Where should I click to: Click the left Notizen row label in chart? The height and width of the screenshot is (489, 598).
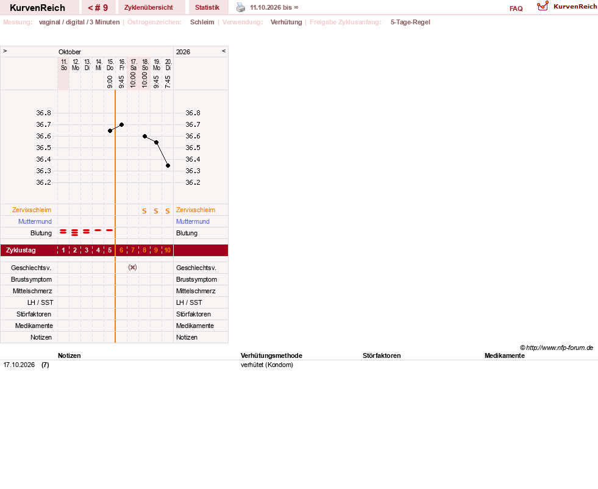[x=41, y=337]
